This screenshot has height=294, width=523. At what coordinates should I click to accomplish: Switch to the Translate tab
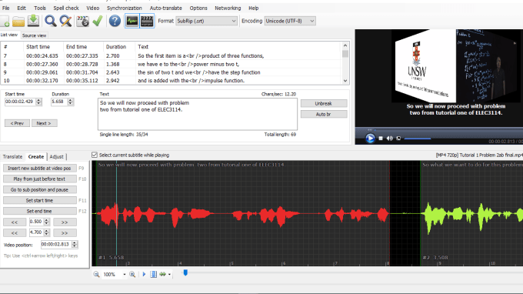coord(12,156)
